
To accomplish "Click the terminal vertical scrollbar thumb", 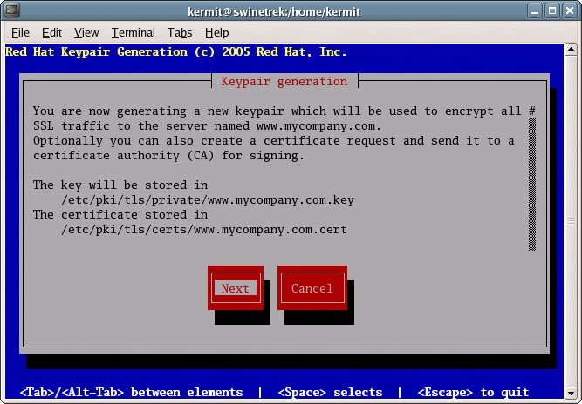I will (x=571, y=221).
